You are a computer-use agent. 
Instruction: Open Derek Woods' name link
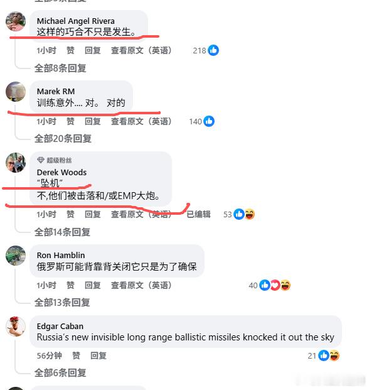61,172
